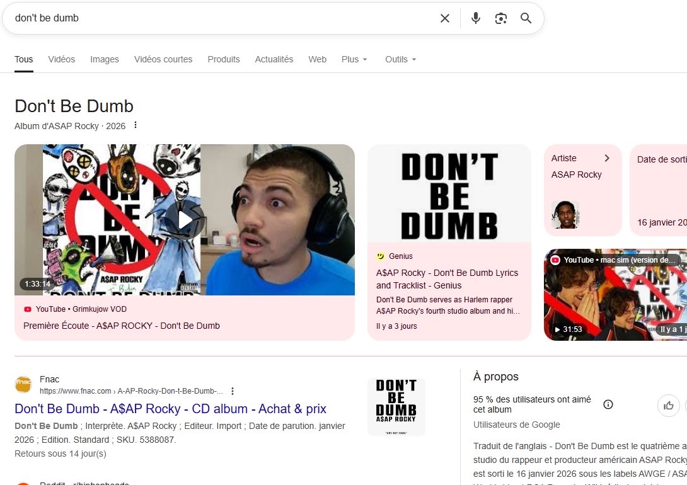This screenshot has width=687, height=485.
Task: Start voice search with microphone icon
Action: coord(476,18)
